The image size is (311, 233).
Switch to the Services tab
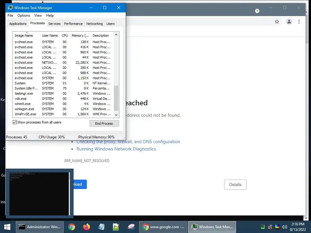click(x=54, y=24)
